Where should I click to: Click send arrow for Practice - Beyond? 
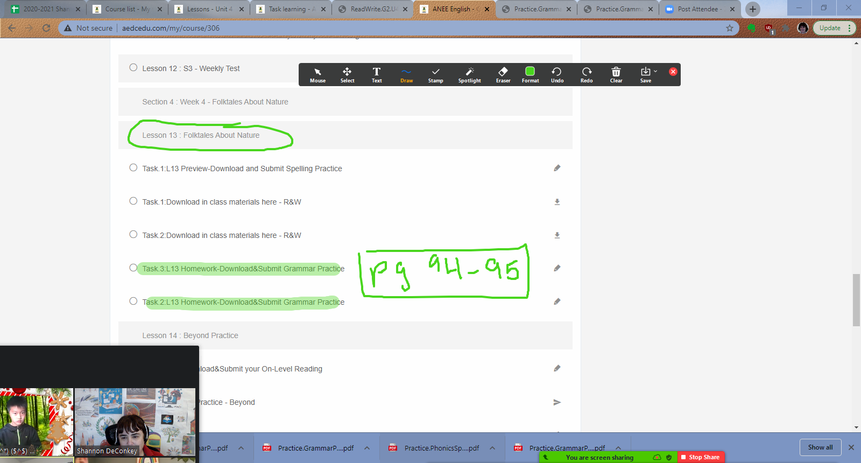[x=557, y=402]
